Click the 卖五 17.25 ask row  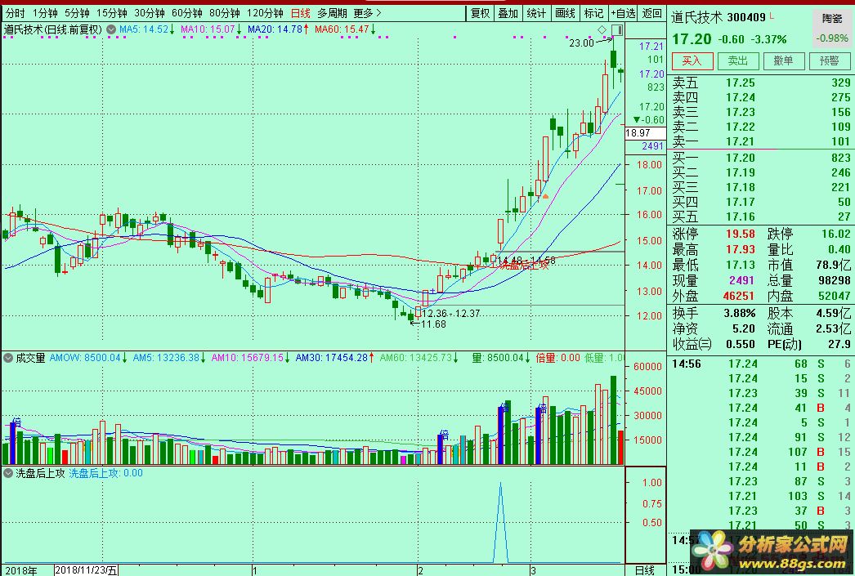(761, 83)
